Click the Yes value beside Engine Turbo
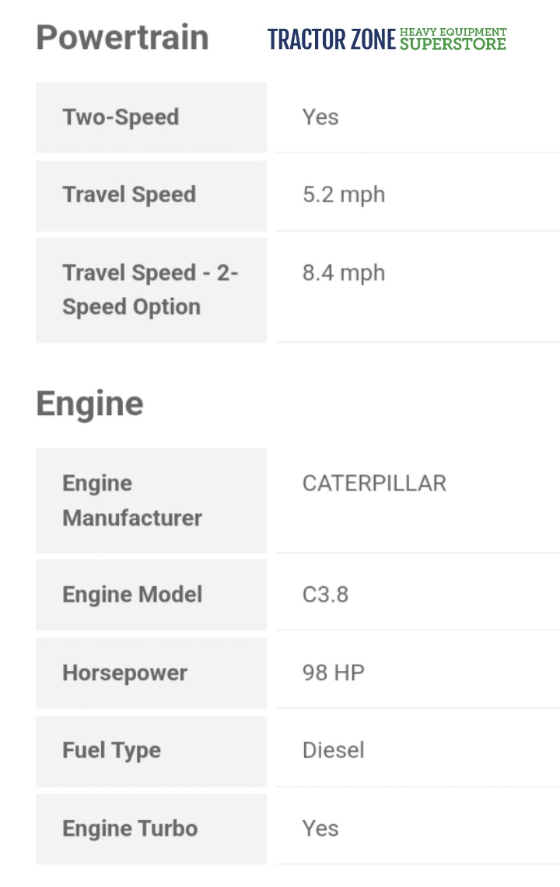This screenshot has width=560, height=887. [320, 828]
